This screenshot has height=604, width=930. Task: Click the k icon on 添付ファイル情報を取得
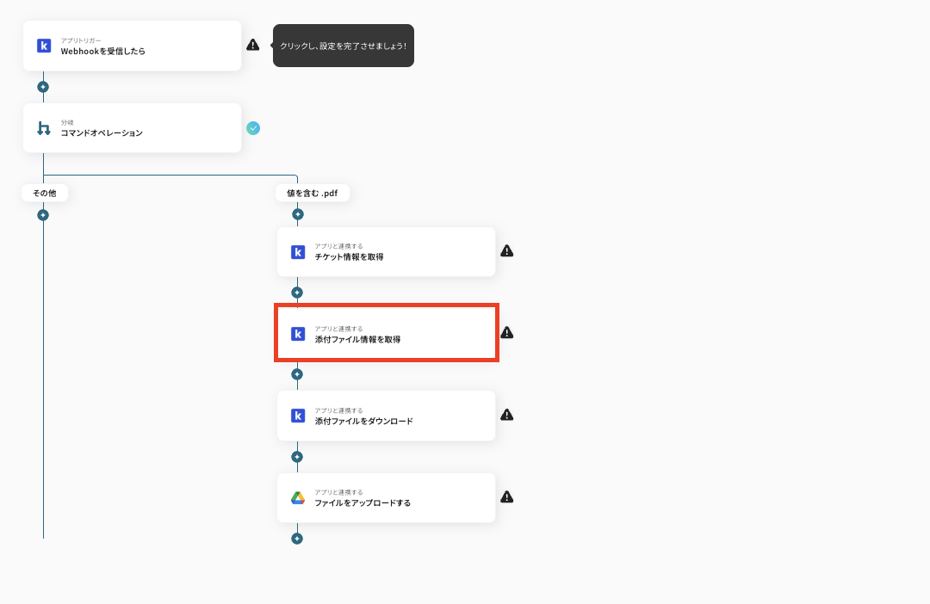[x=298, y=334]
